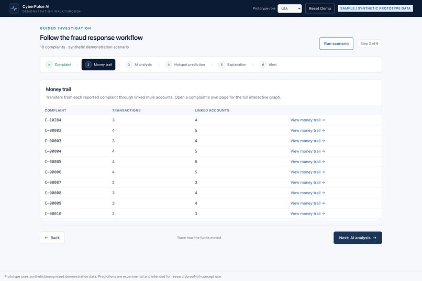Click the LINKED ACCOUNTS column header

[212, 110]
